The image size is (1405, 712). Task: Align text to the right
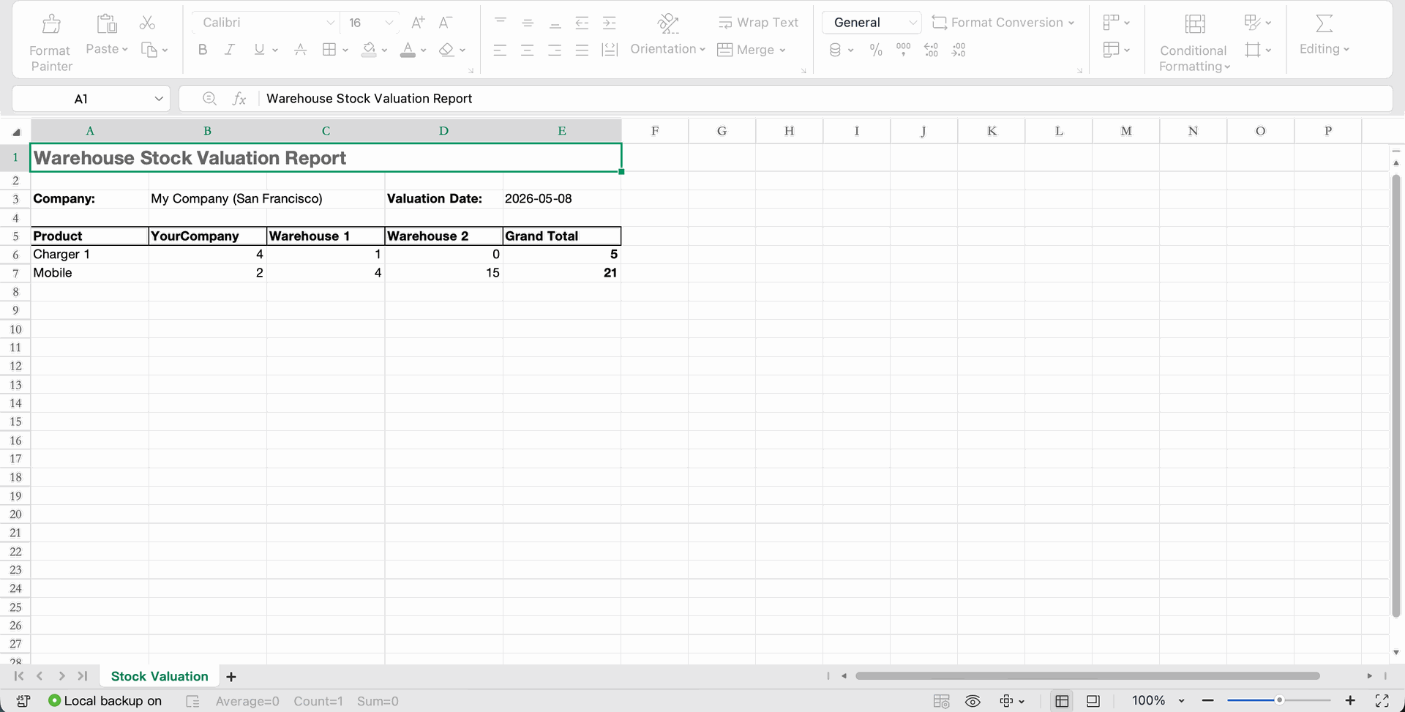[555, 50]
